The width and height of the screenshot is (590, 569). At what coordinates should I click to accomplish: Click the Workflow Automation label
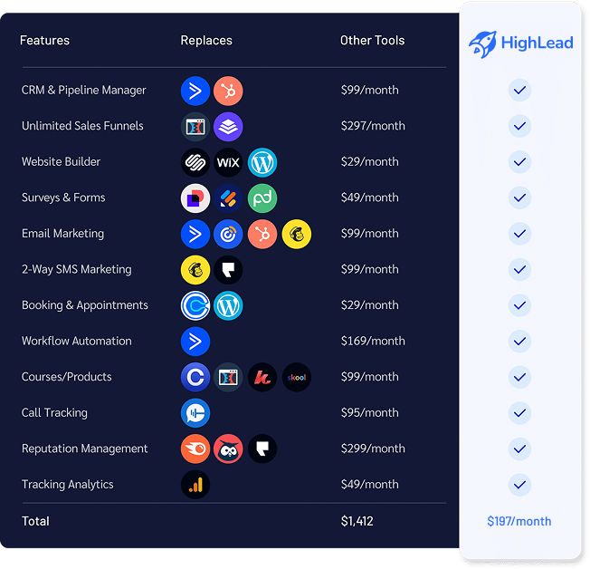click(x=77, y=341)
